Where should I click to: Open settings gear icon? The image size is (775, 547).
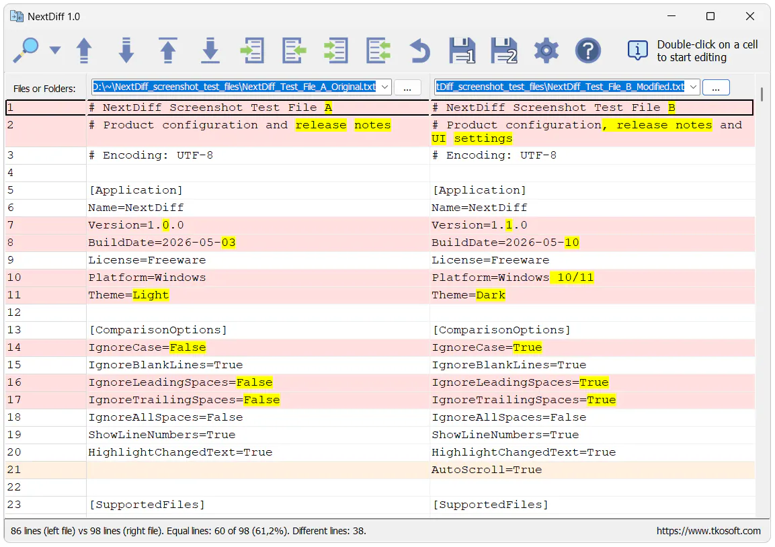546,50
